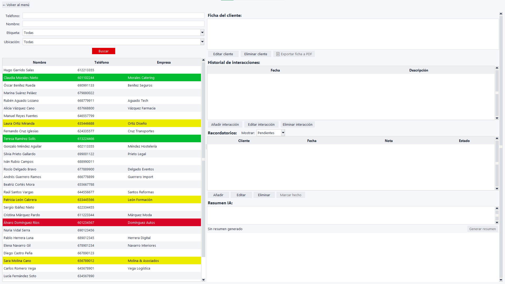This screenshot has width=505, height=284.
Task: Click the Estado column header in Recordatorios
Action: point(464,141)
